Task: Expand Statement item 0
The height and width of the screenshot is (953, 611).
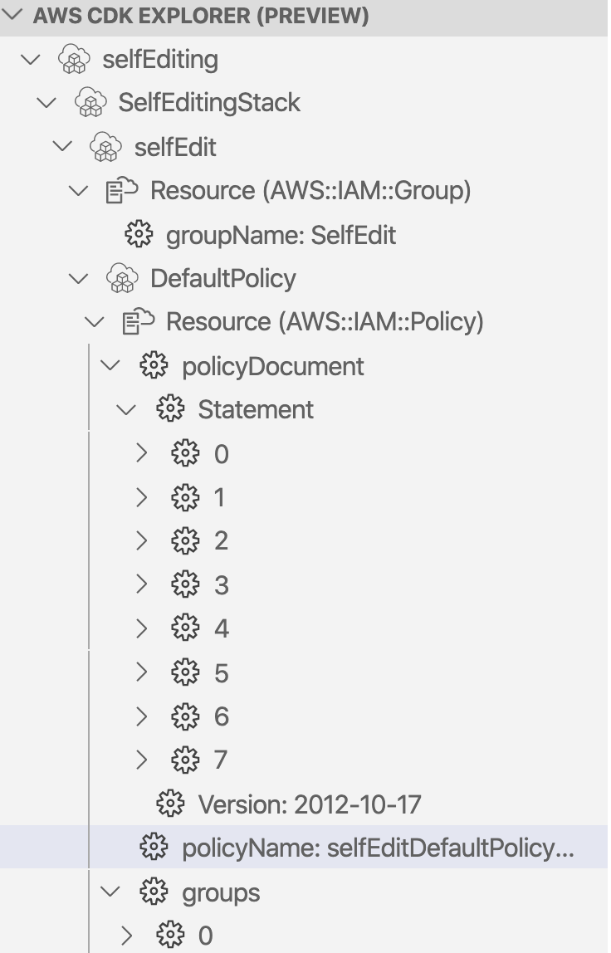Action: click(x=142, y=452)
